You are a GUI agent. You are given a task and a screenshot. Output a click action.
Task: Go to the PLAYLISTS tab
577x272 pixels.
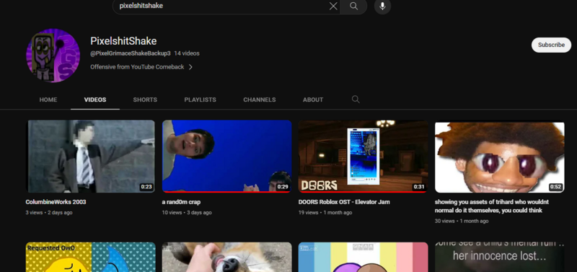click(201, 100)
